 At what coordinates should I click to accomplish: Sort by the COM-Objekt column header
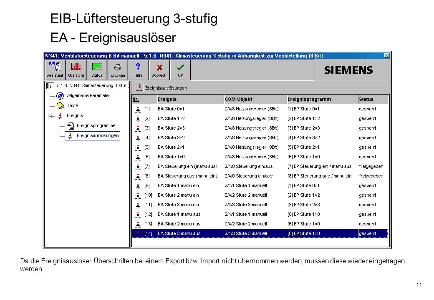point(255,99)
